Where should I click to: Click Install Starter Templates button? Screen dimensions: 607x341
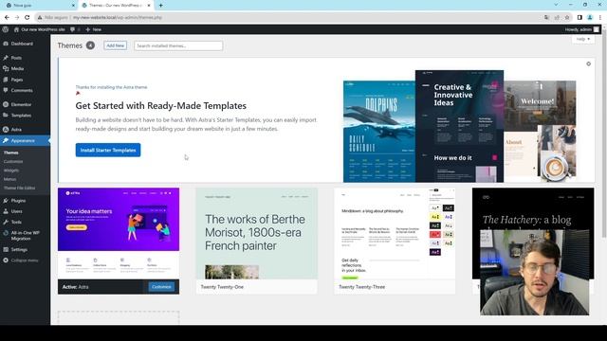pyautogui.click(x=108, y=150)
